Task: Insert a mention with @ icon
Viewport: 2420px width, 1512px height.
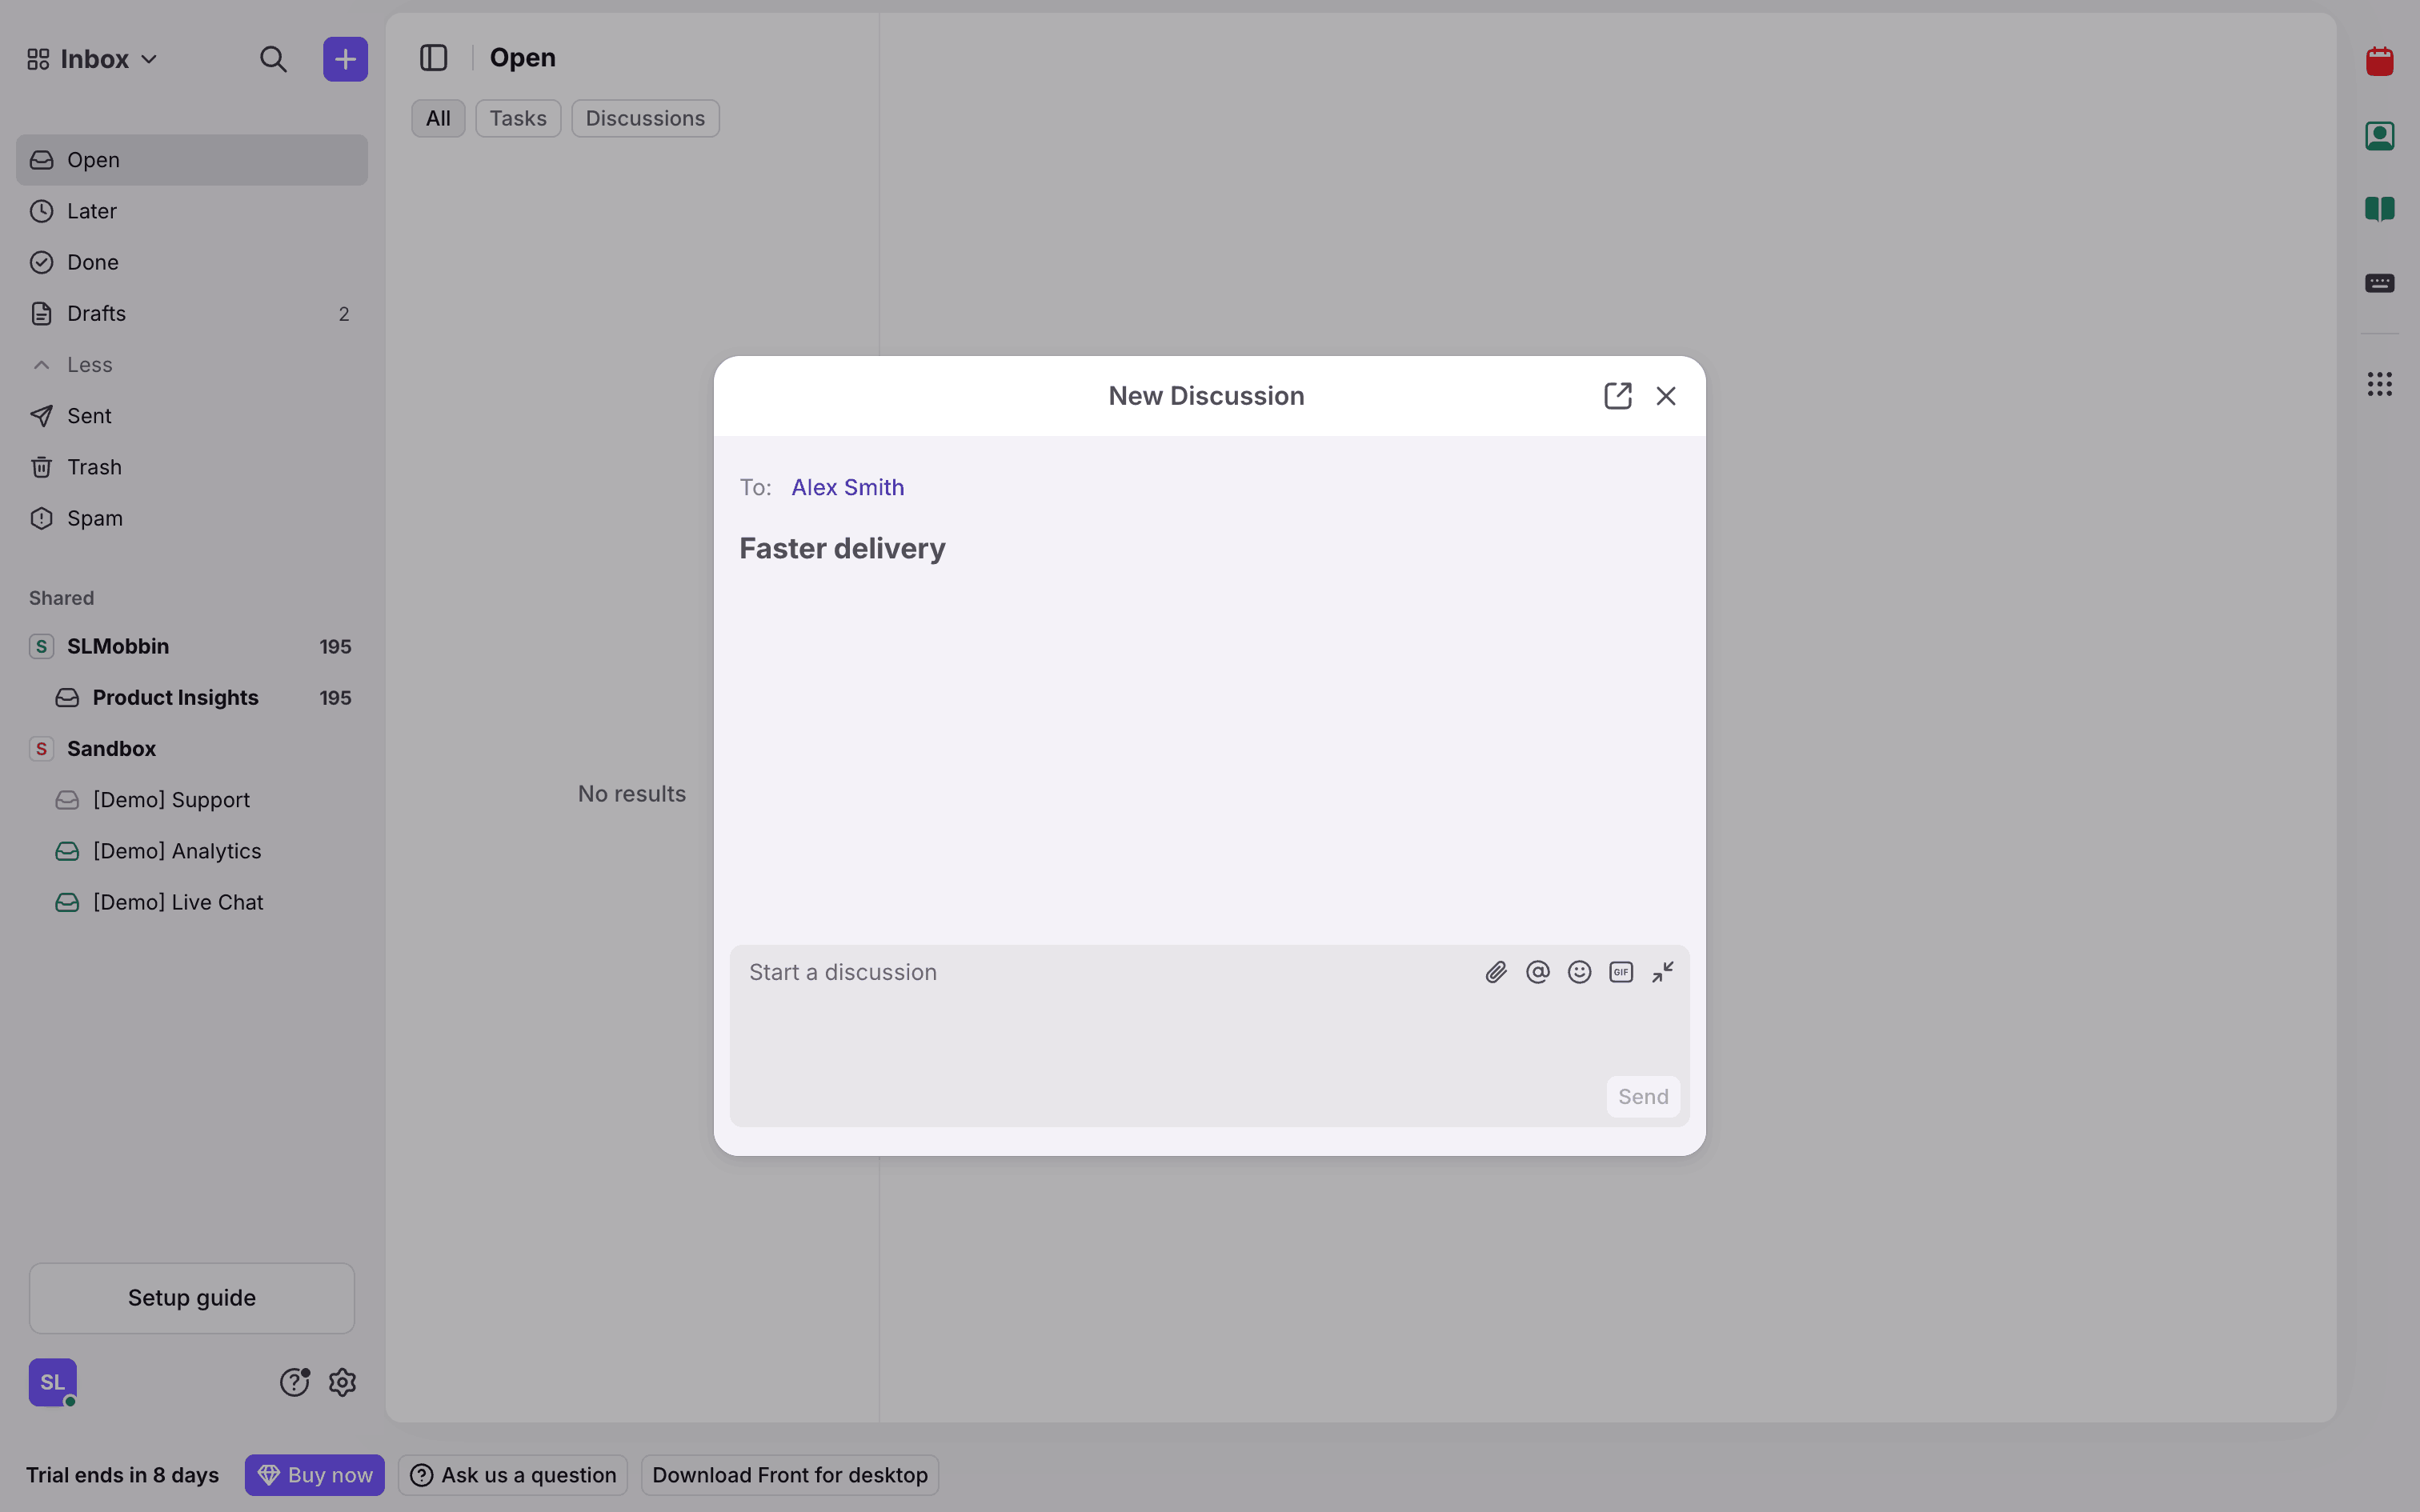Action: coord(1537,972)
